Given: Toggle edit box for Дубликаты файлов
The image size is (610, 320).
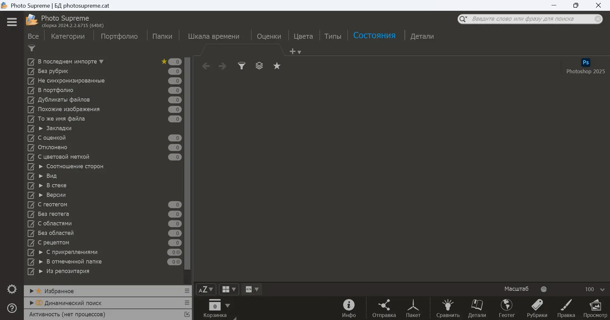Looking at the screenshot, I should 31,100.
